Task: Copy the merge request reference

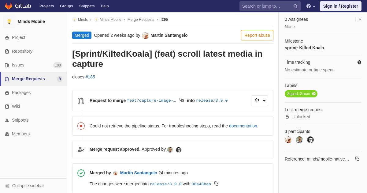Action: [357, 159]
